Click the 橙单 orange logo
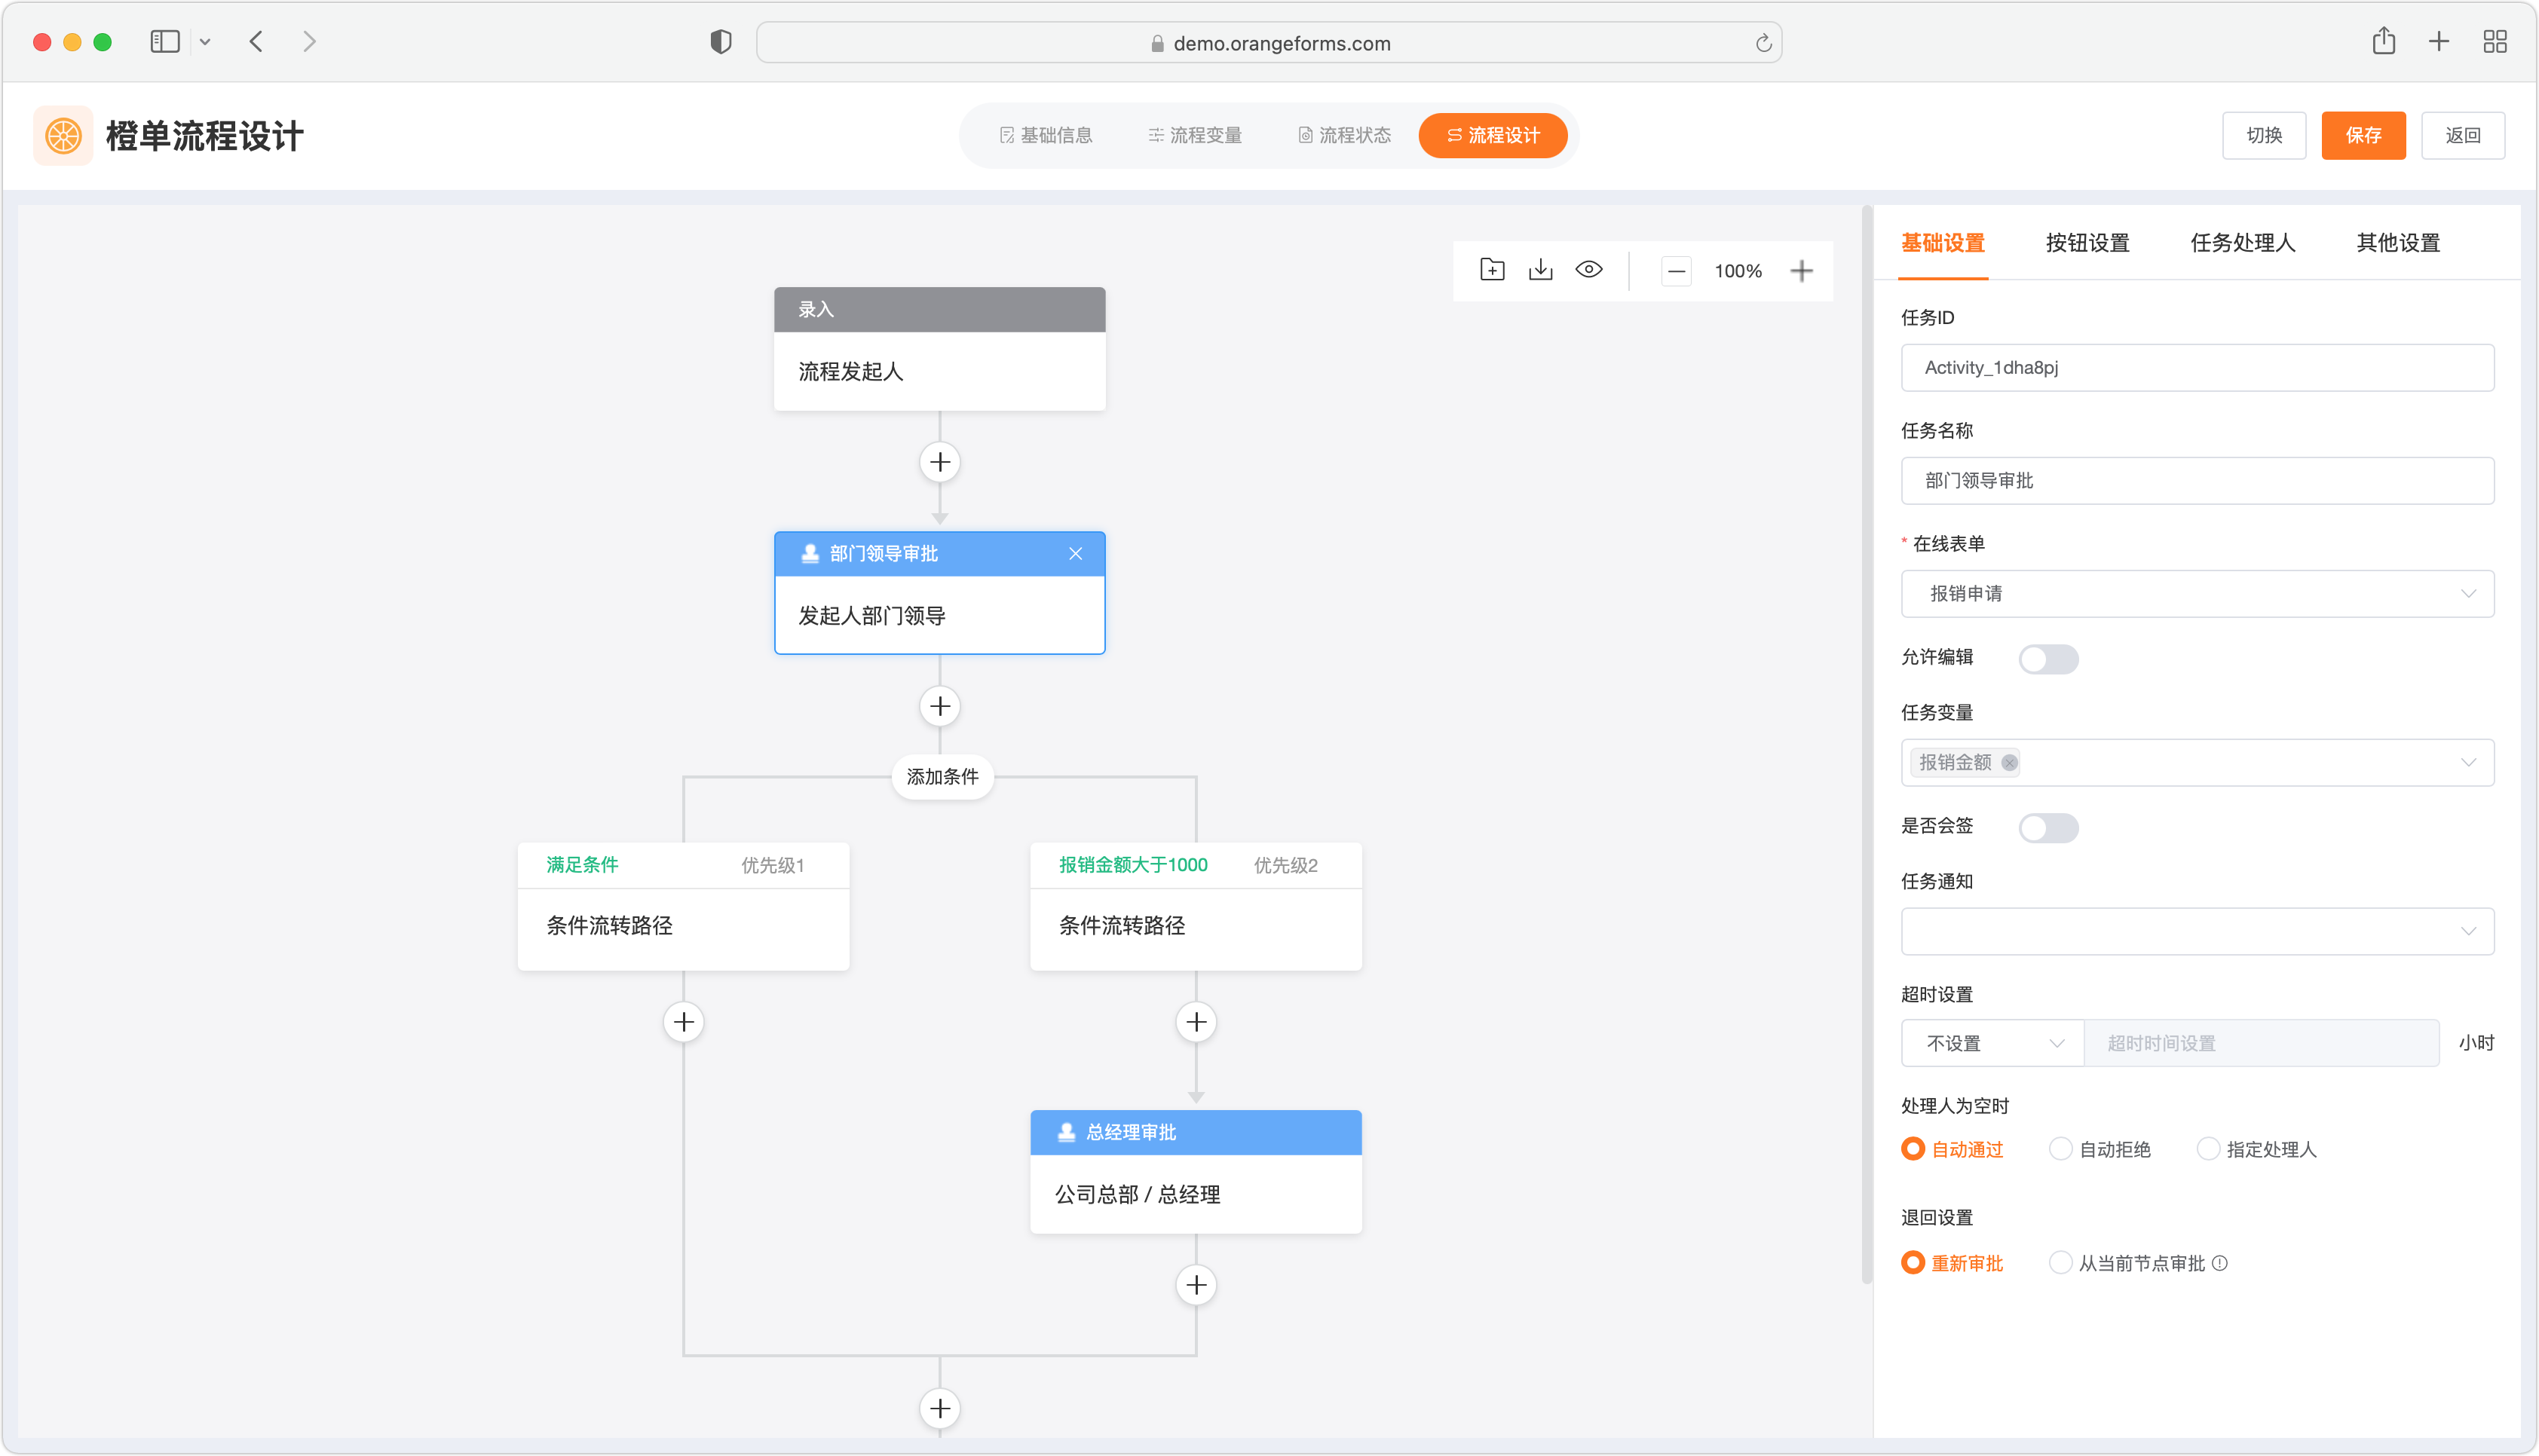Image resolution: width=2539 pixels, height=1456 pixels. coord(63,135)
